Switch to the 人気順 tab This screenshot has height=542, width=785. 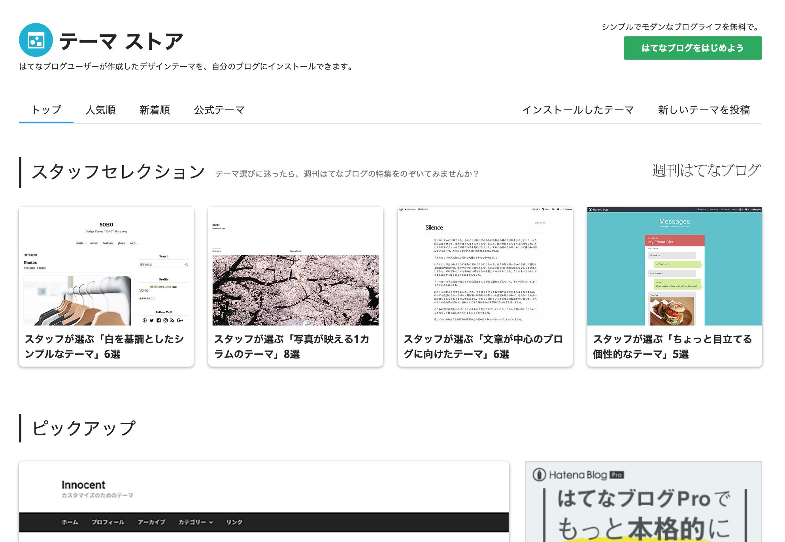100,109
